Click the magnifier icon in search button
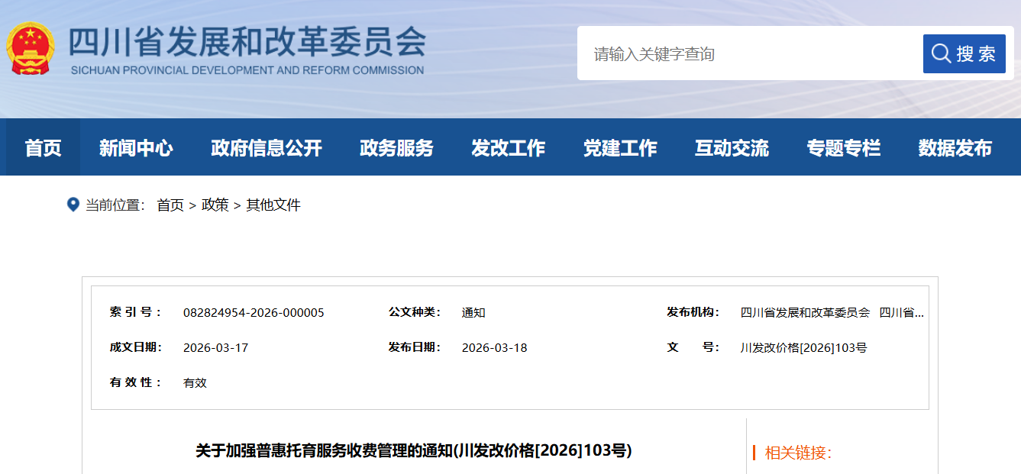 (x=941, y=53)
